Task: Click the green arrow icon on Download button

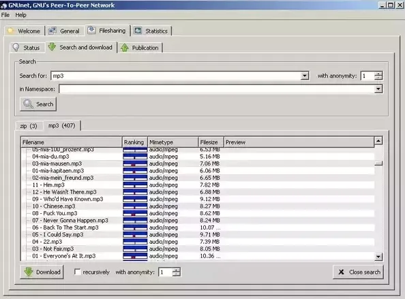Action: [x=29, y=272]
